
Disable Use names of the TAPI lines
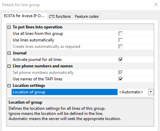click(121, 79)
